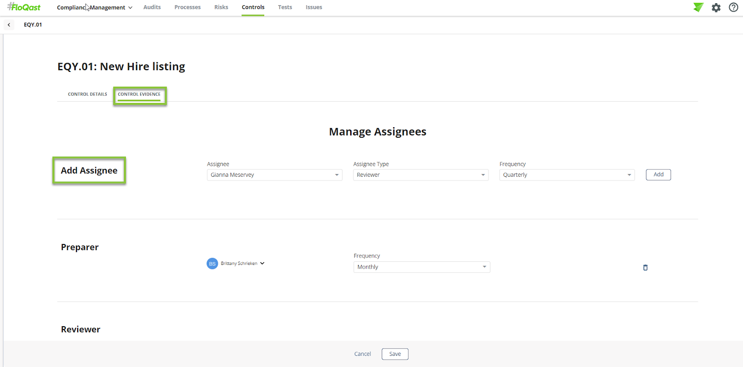This screenshot has height=367, width=743.
Task: Open the help question mark icon
Action: (x=733, y=7)
